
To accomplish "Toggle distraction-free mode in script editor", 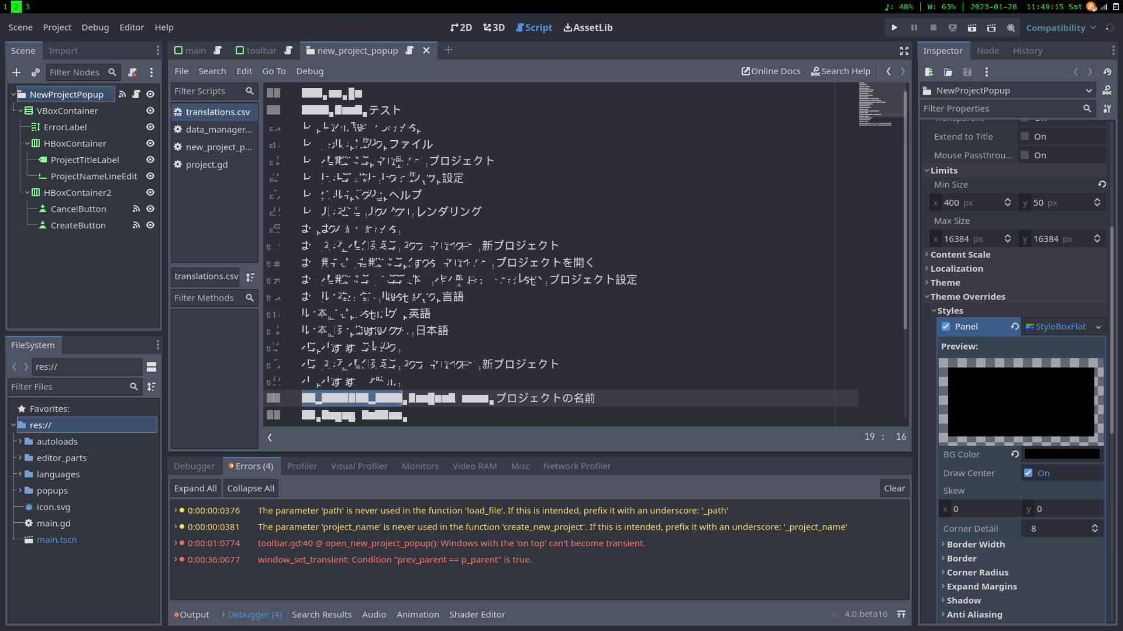I will coord(904,51).
